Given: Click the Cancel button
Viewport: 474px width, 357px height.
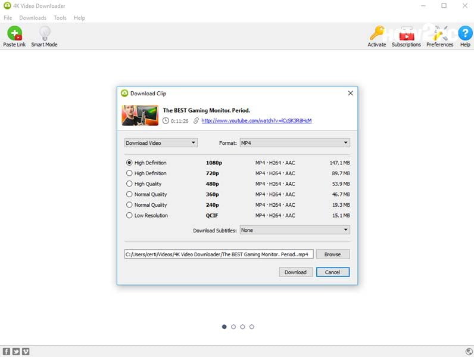Looking at the screenshot, I should (x=332, y=272).
